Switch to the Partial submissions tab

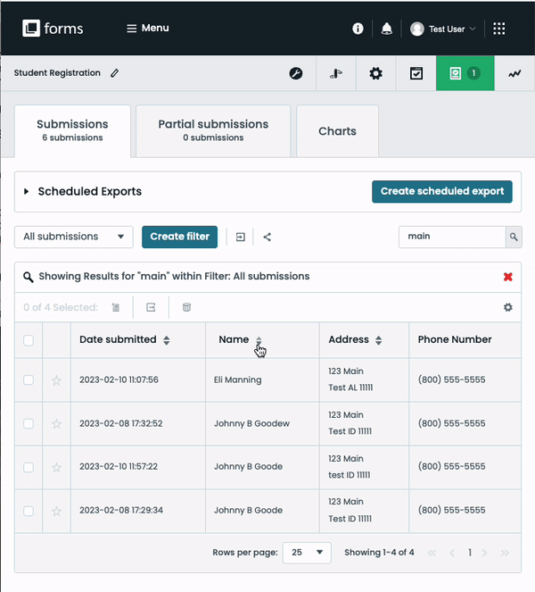tap(213, 130)
